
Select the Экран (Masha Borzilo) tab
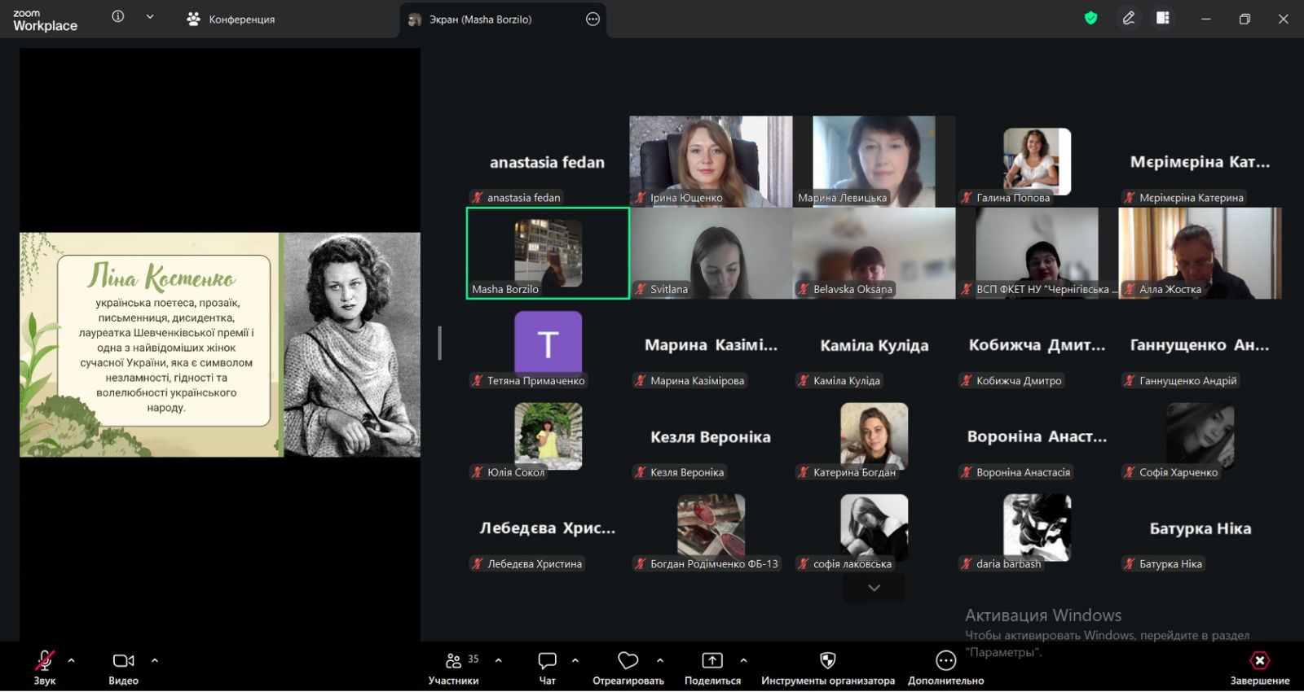(x=480, y=20)
